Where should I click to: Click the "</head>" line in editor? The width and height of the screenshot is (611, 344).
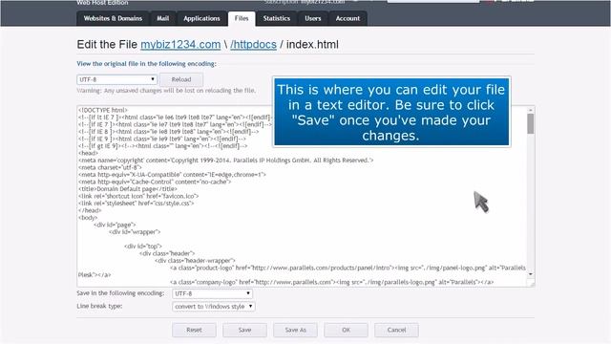coord(90,210)
